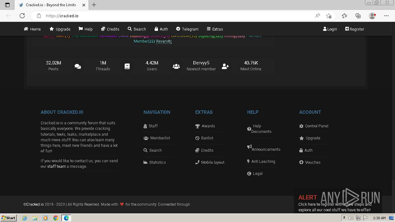Click the ©Cracked.io footer copyright link
Screen dimensions: 395x222
click(x=33, y=204)
